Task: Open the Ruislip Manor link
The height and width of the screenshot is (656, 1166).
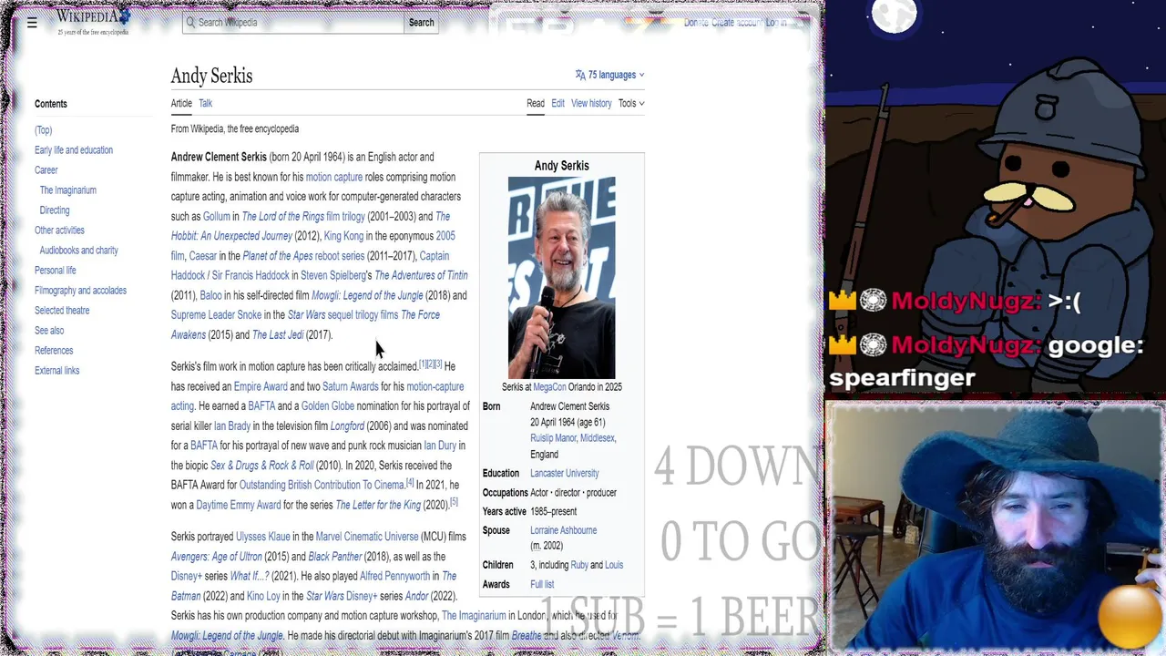Action: 553,438
